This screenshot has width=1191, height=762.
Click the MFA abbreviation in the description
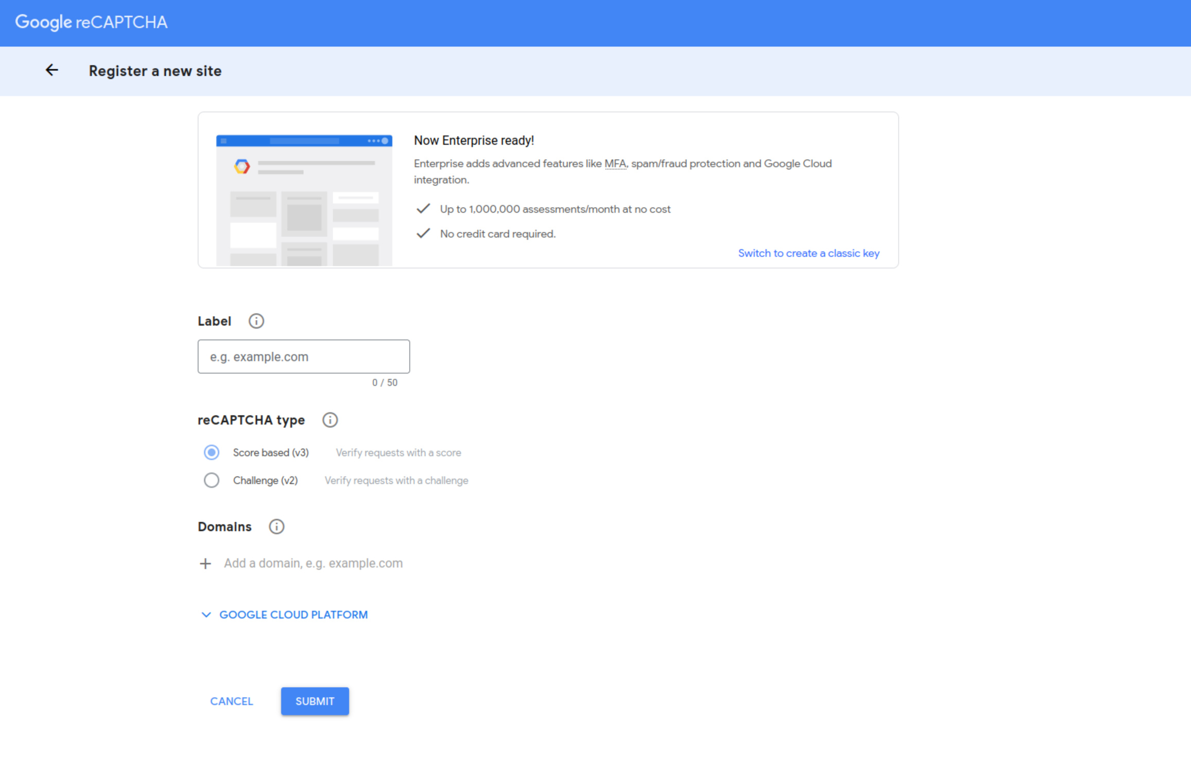615,163
